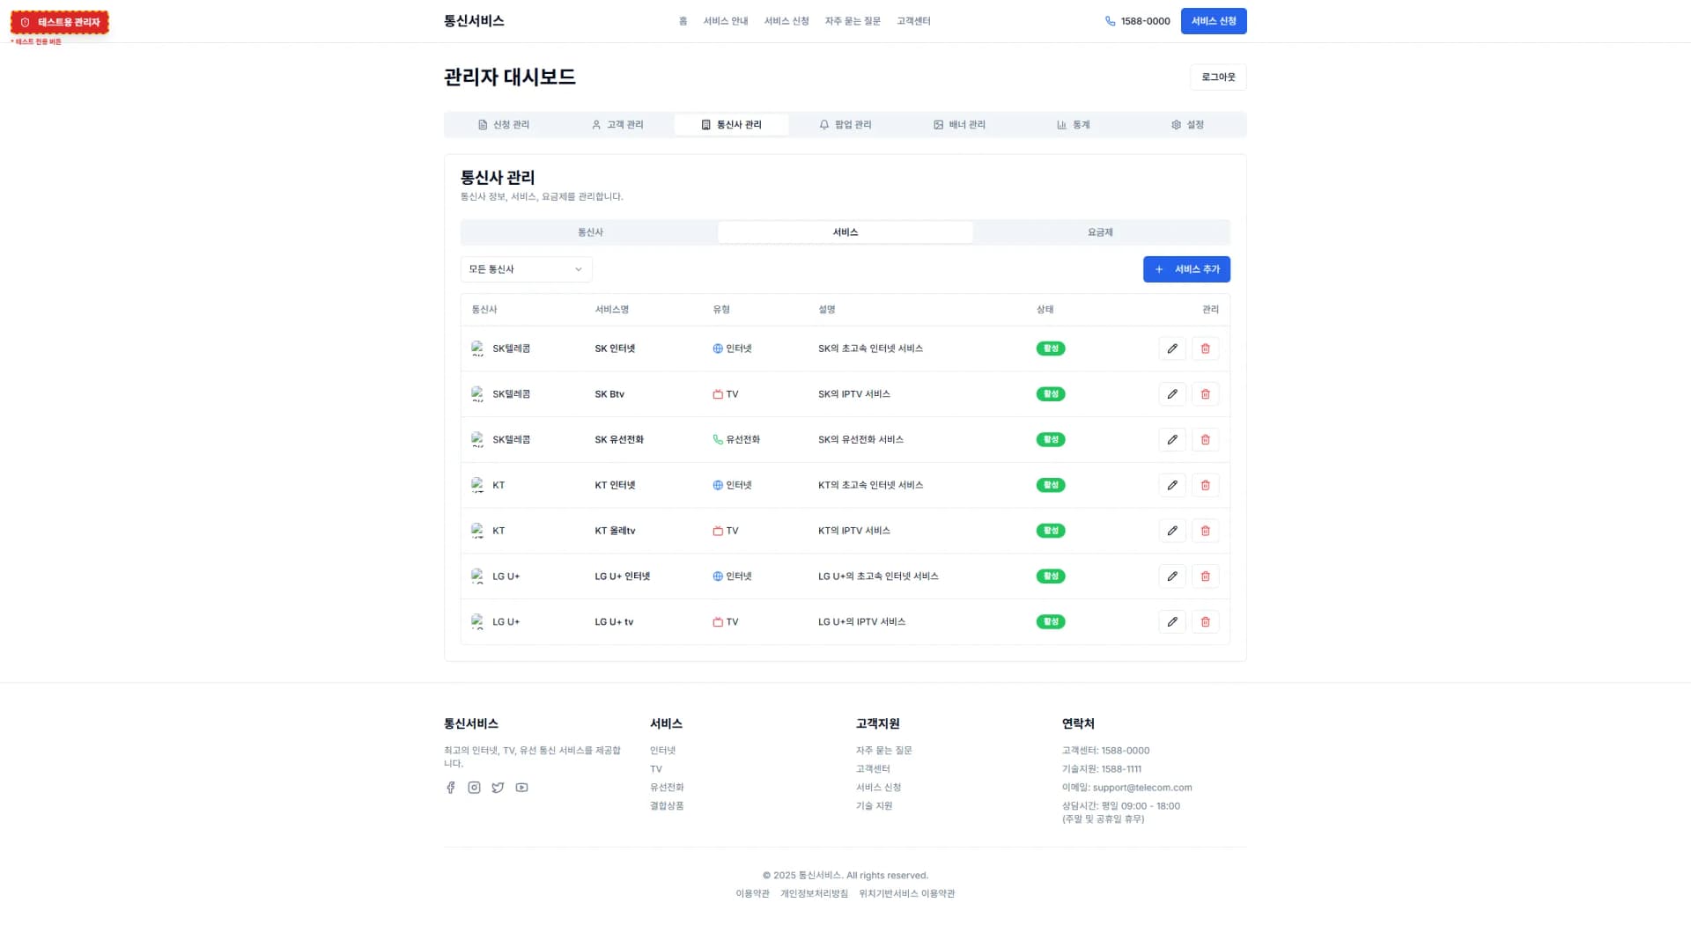
Task: Open the 설정 tab
Action: pos(1186,125)
